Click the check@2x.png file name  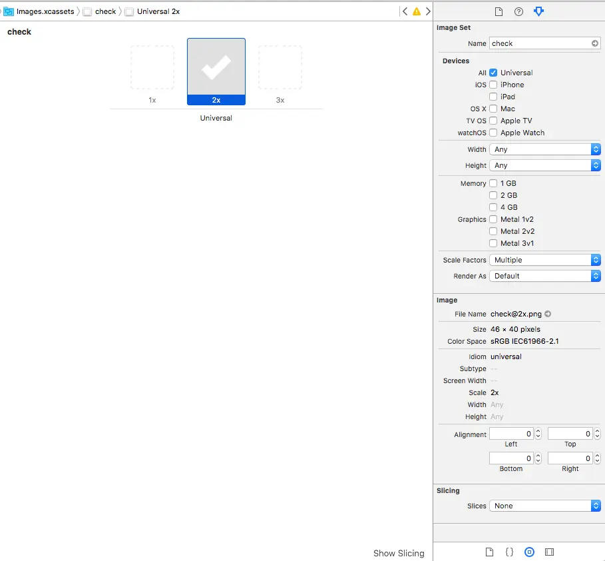[516, 314]
